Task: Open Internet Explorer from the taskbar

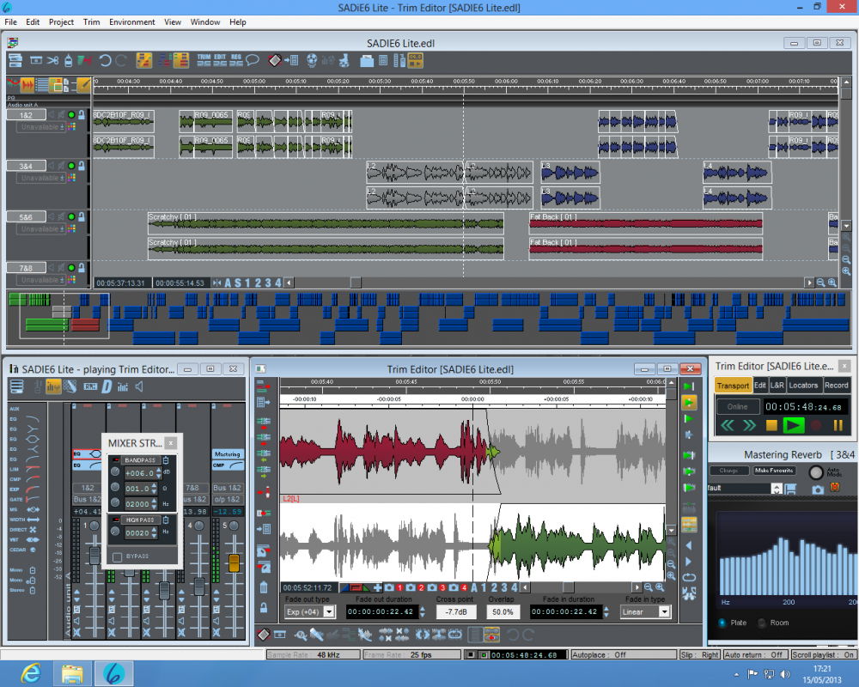Action: pyautogui.click(x=31, y=673)
